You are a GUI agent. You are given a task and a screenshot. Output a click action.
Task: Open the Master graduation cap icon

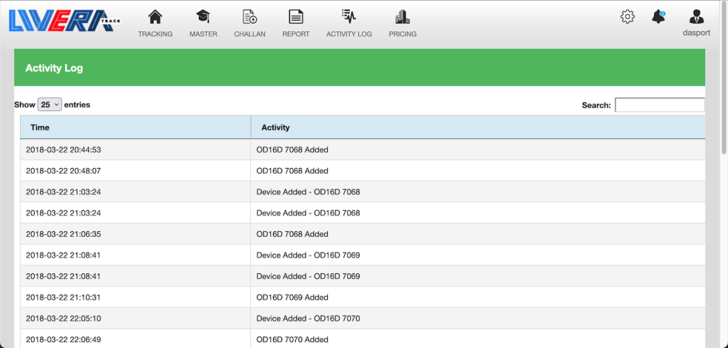[203, 16]
